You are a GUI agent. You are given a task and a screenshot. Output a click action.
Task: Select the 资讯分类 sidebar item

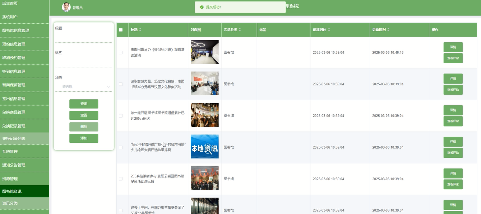coord(24,203)
